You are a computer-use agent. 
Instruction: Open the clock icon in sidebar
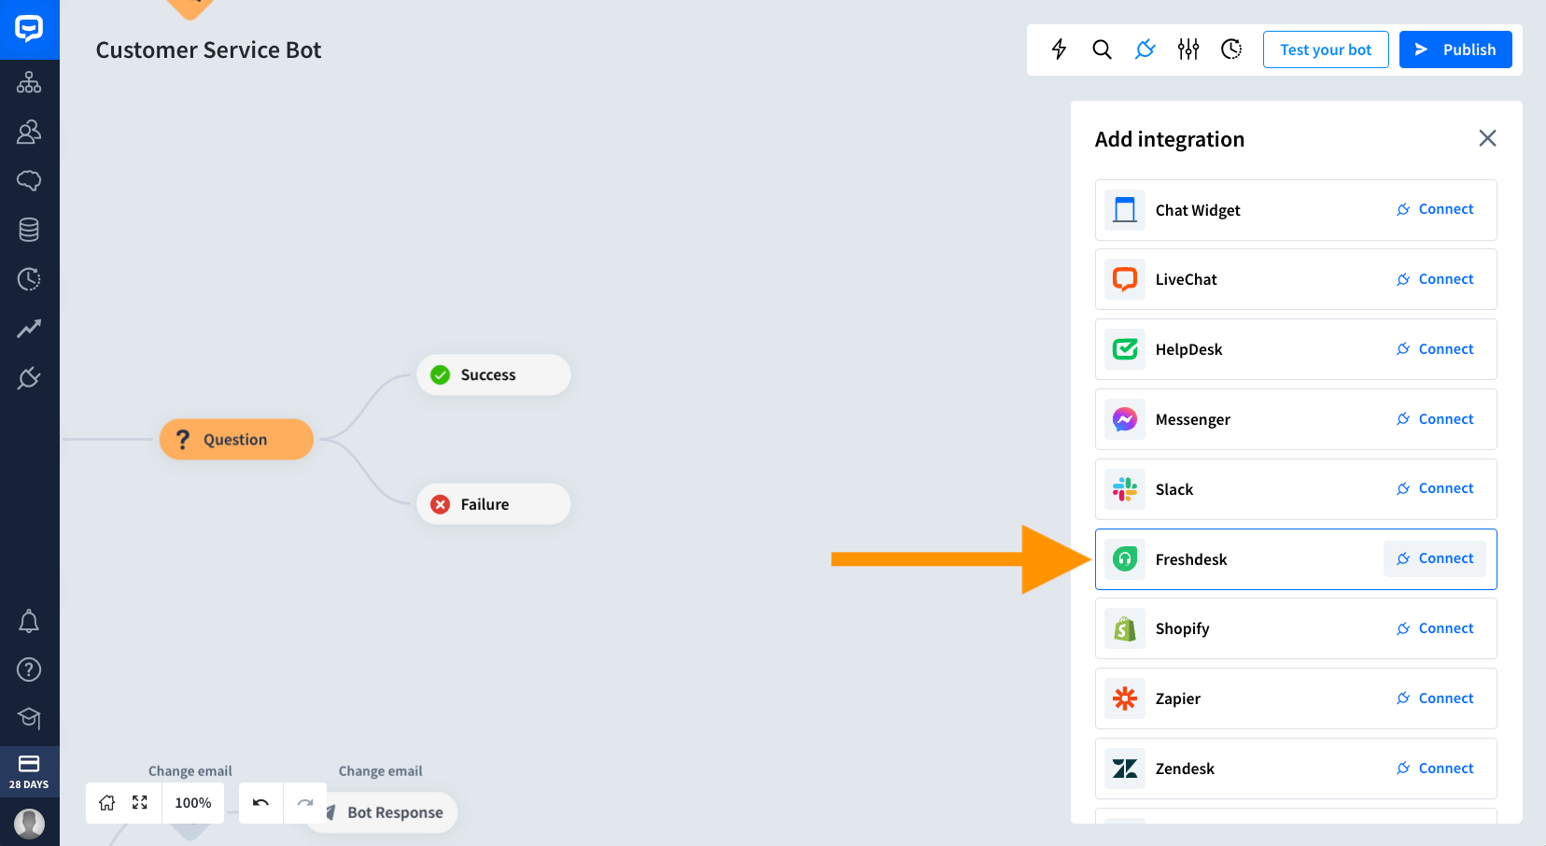29,278
